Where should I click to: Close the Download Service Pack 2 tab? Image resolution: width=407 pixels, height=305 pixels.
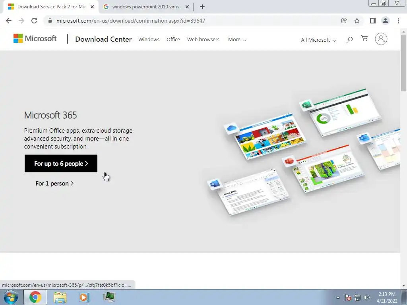point(92,7)
